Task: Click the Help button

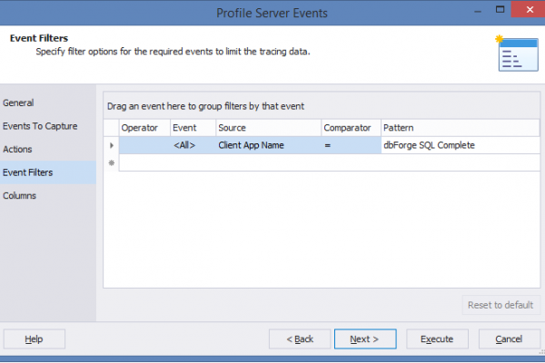Action: click(x=35, y=339)
